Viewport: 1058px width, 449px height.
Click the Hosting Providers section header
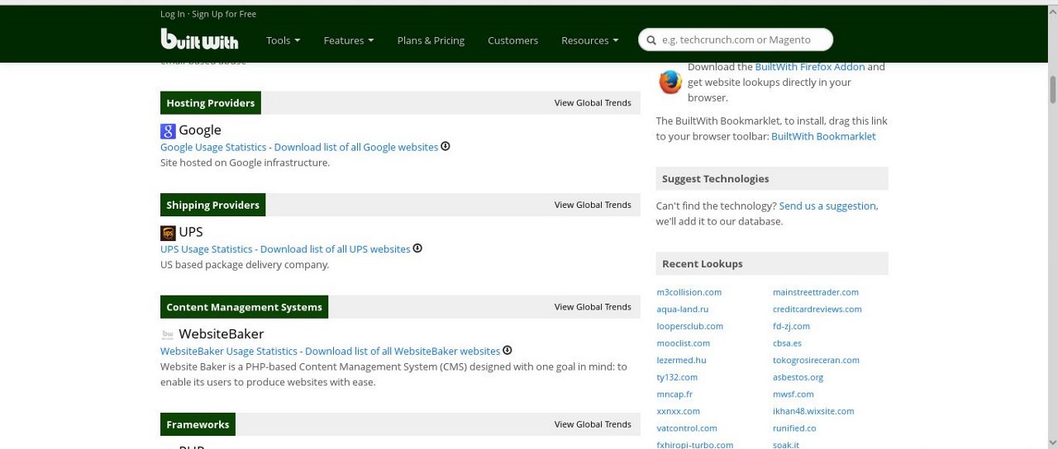point(211,103)
